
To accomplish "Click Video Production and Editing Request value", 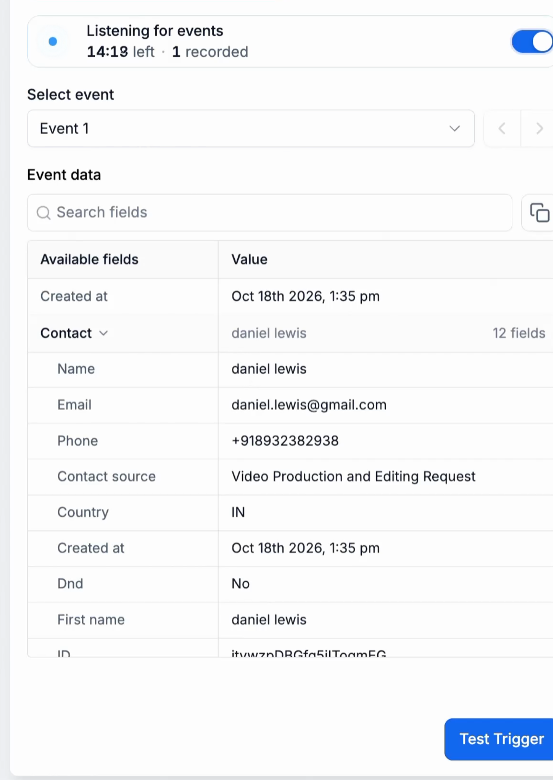I will [x=353, y=476].
